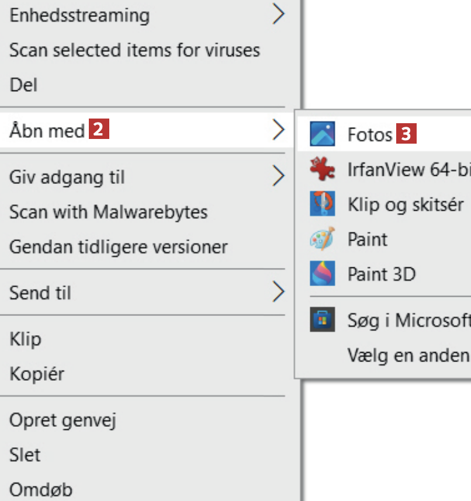The image size is (471, 501).
Task: Expand the Giv adgang til arrow
Action: click(x=279, y=176)
